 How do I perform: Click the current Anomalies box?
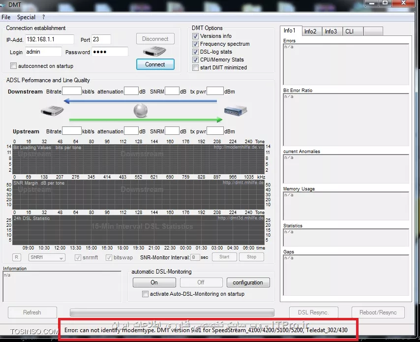[x=346, y=169]
